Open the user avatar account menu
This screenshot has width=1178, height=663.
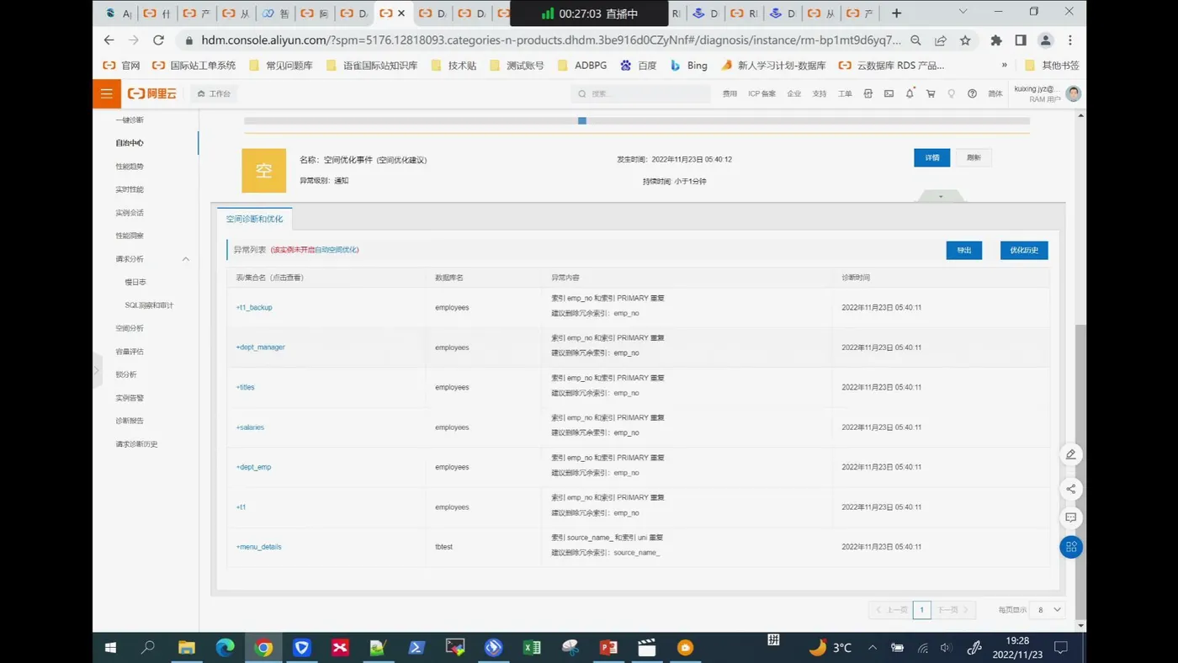point(1073,93)
